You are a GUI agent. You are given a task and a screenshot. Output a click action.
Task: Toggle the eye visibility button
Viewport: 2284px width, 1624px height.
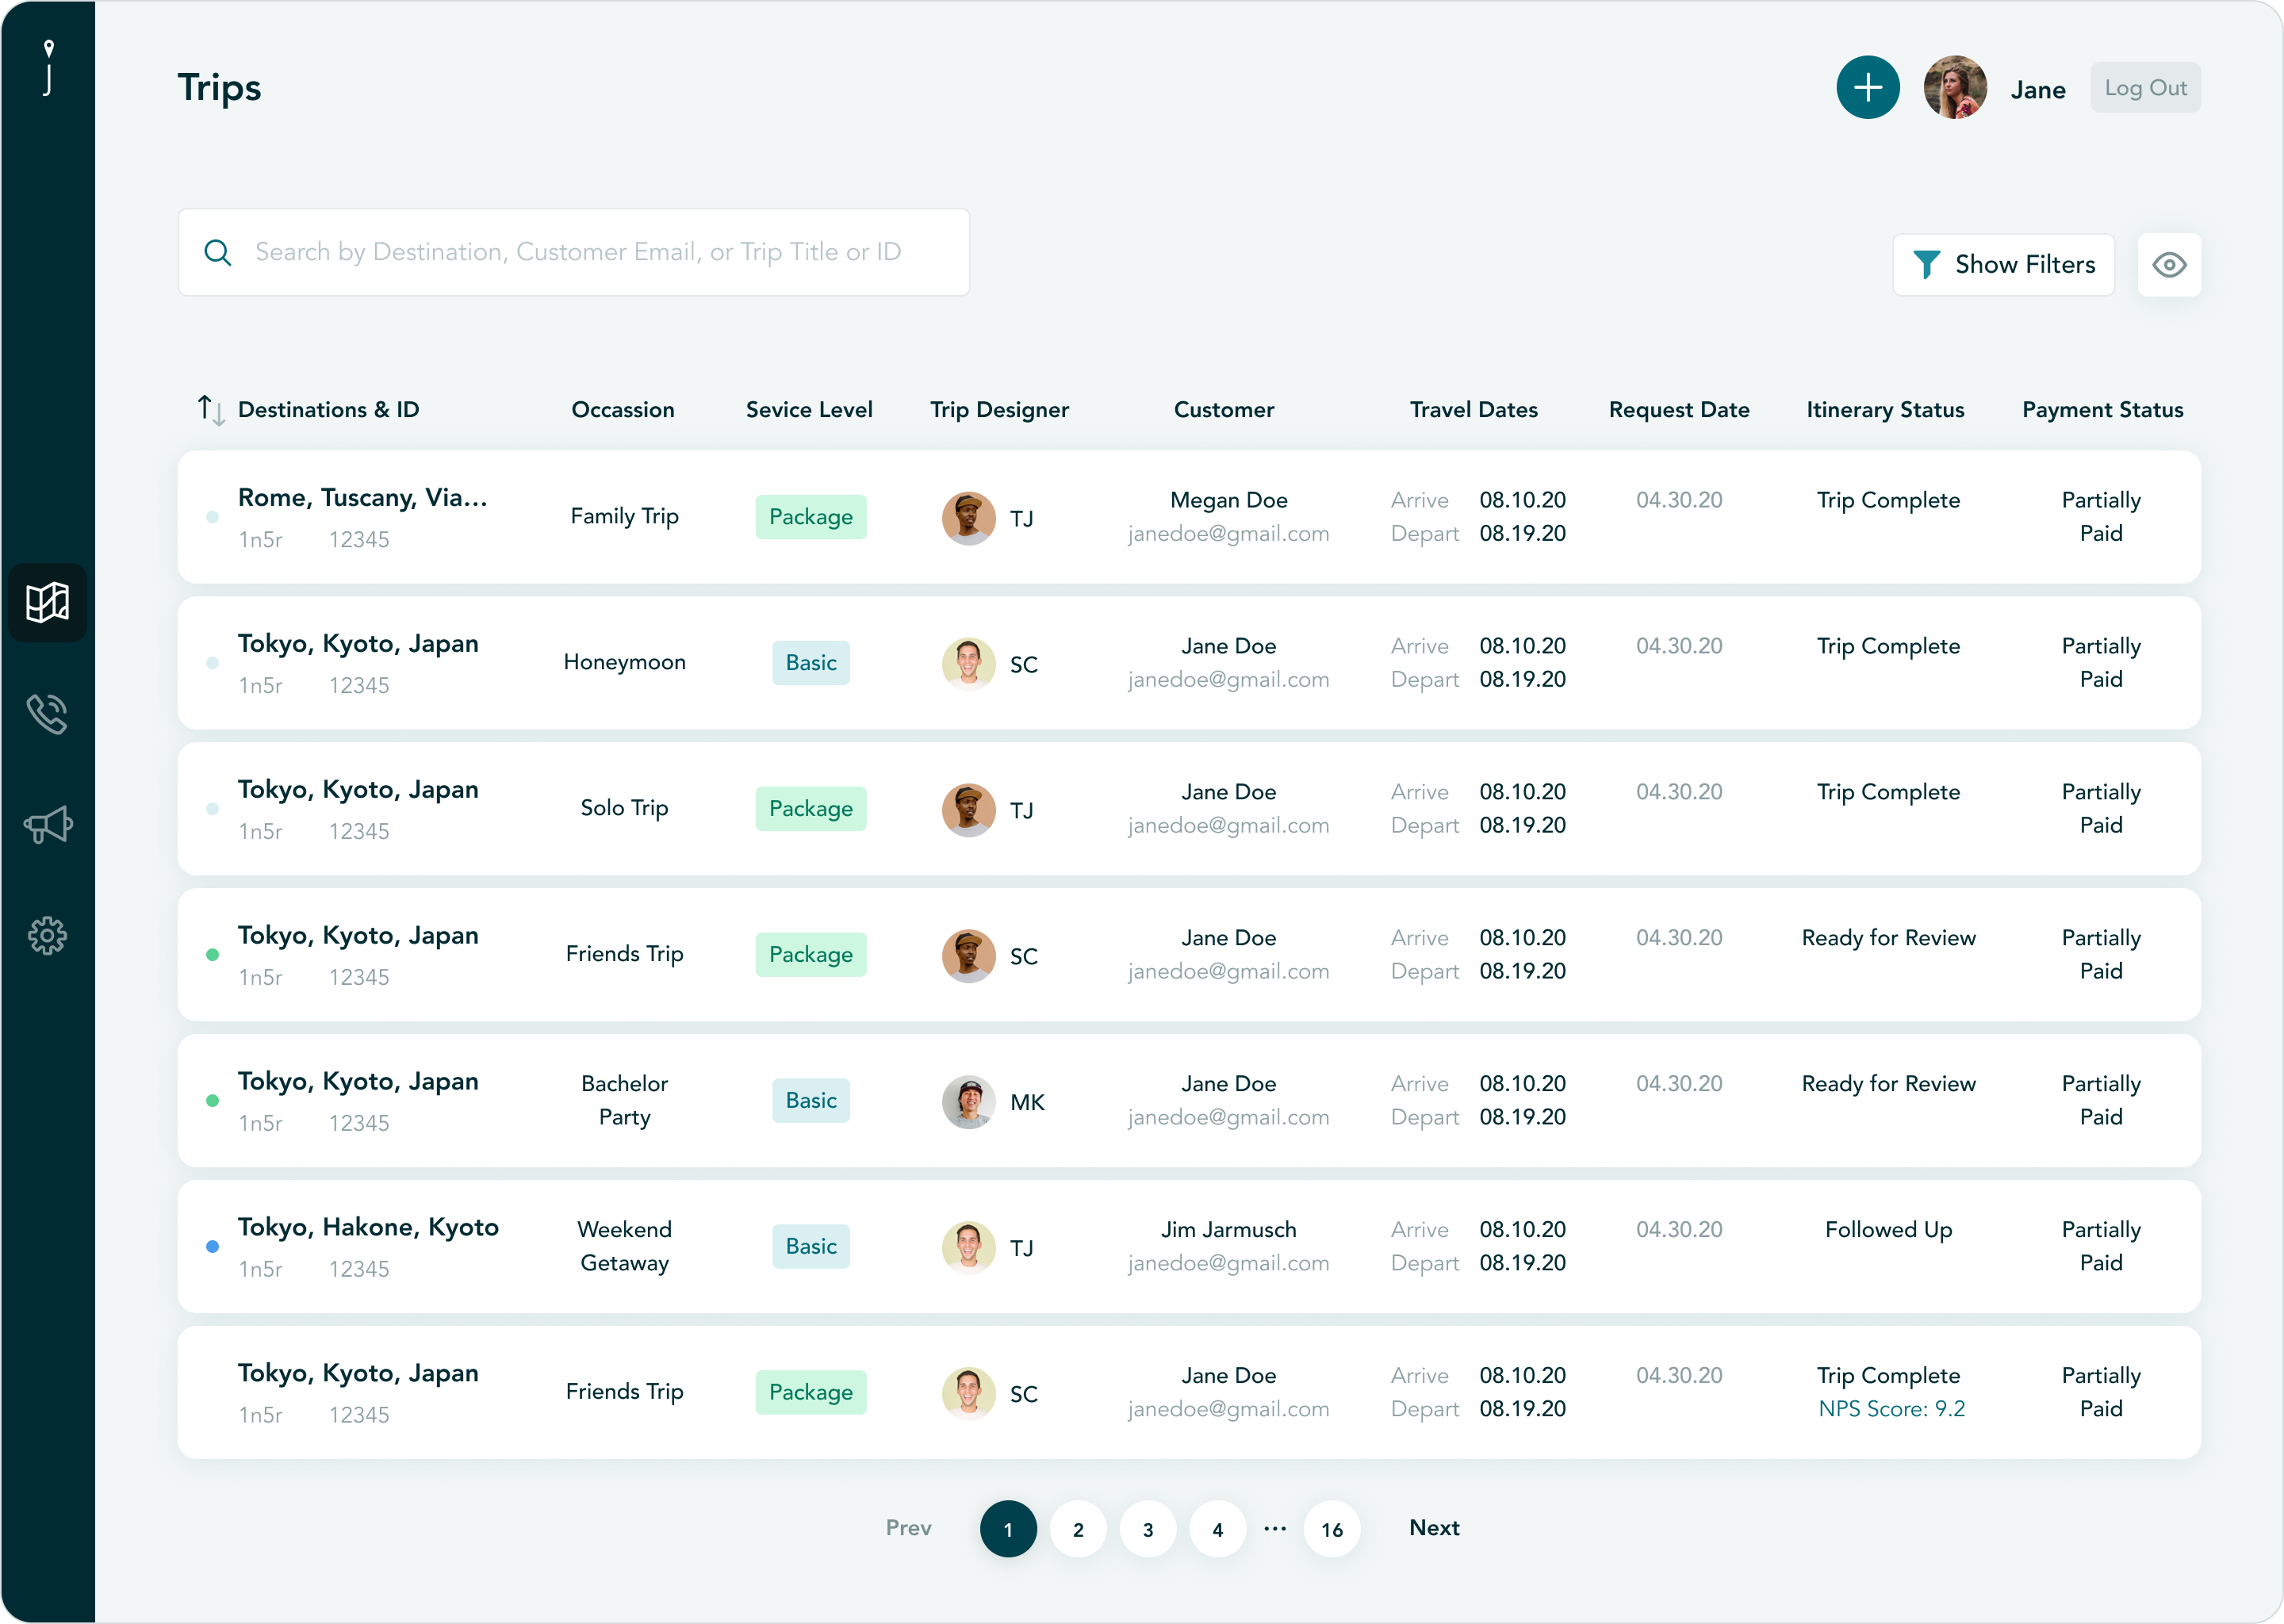pyautogui.click(x=2168, y=265)
